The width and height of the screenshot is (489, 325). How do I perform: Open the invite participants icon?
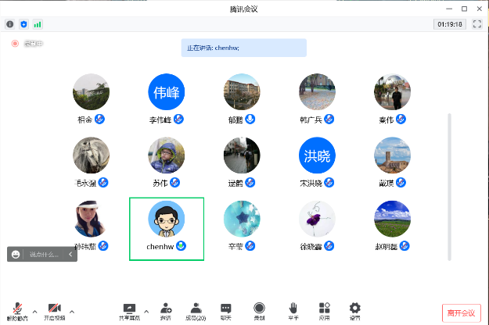point(166,309)
